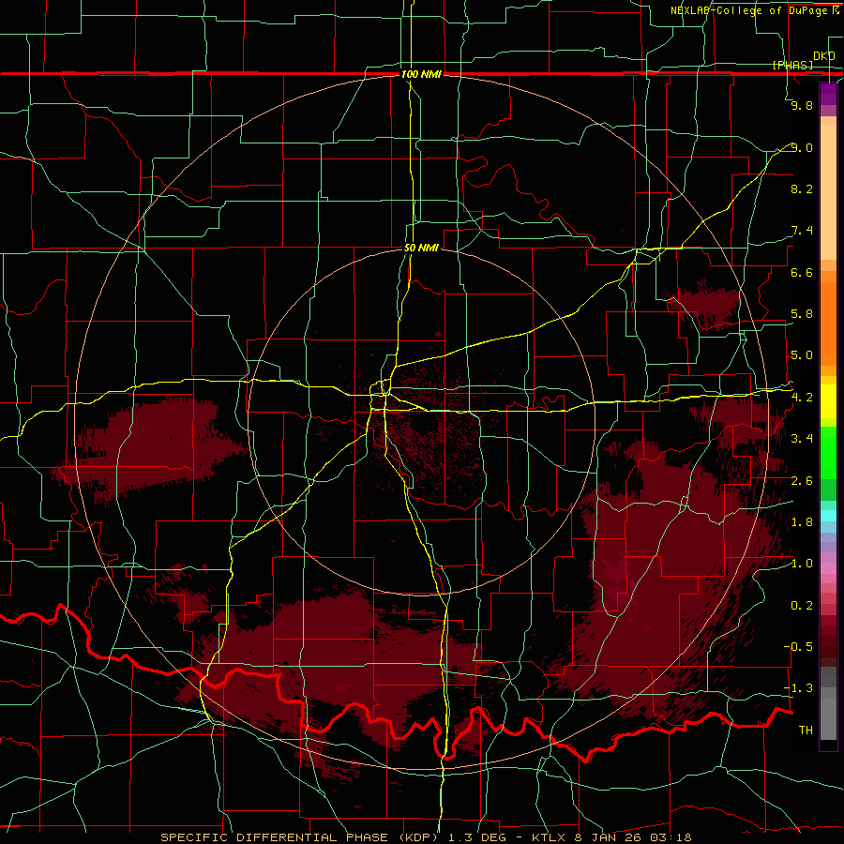Click the 3.4 legend value
844x844 pixels.
(x=802, y=439)
